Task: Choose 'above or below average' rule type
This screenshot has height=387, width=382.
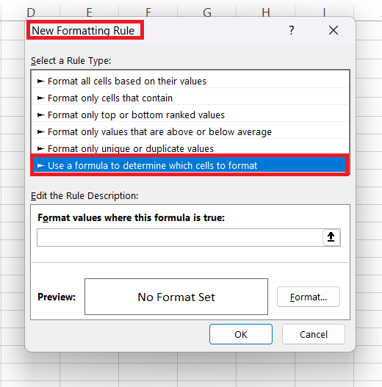Action: [190, 131]
